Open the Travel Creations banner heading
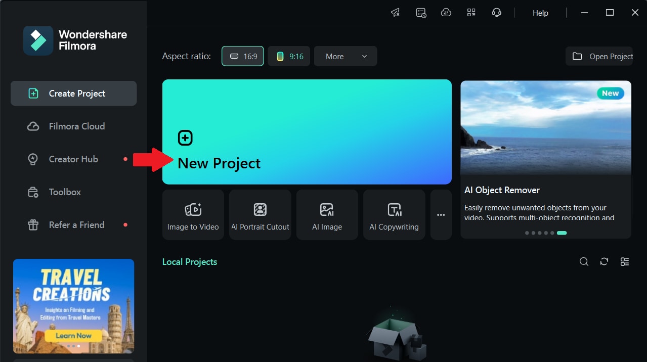This screenshot has height=362, width=647. 72,286
